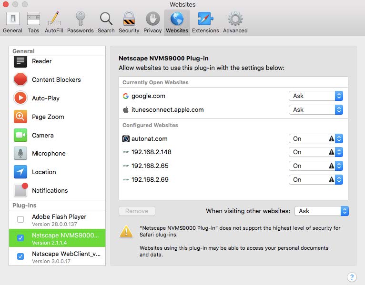
Task: Enable the Adobe Flash Player checkbox
Action: click(x=20, y=219)
